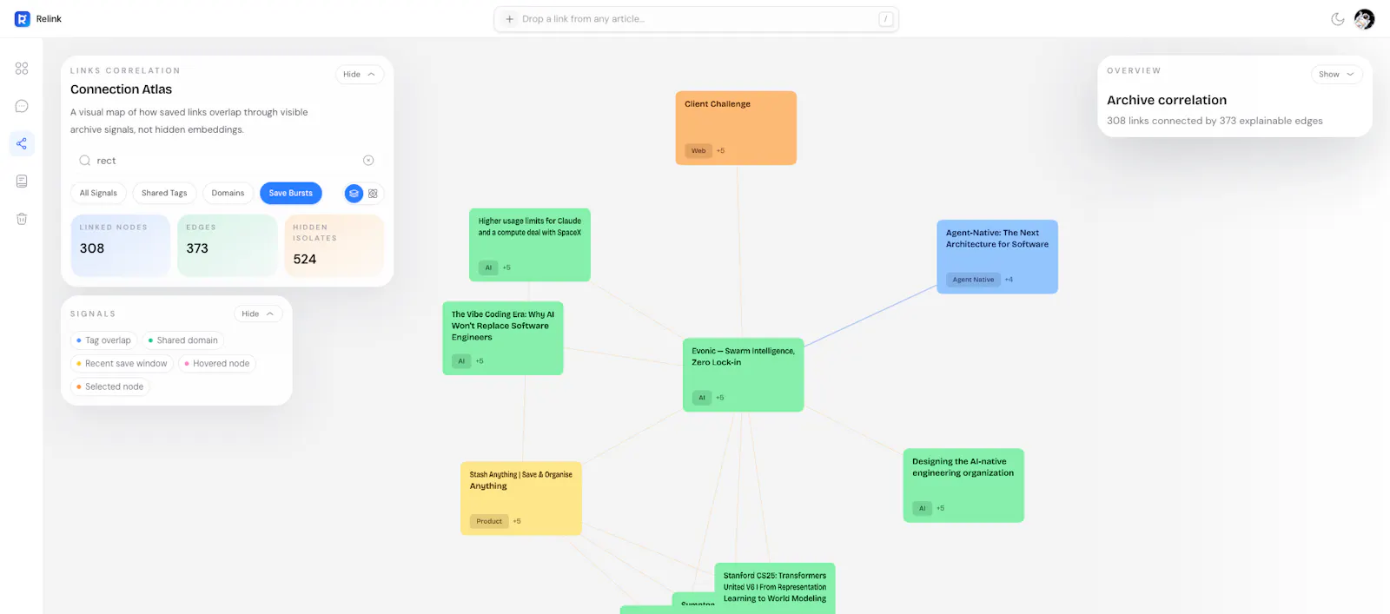Click +4 more tags on Agent-Native node
The image size is (1390, 614).
click(x=1009, y=280)
